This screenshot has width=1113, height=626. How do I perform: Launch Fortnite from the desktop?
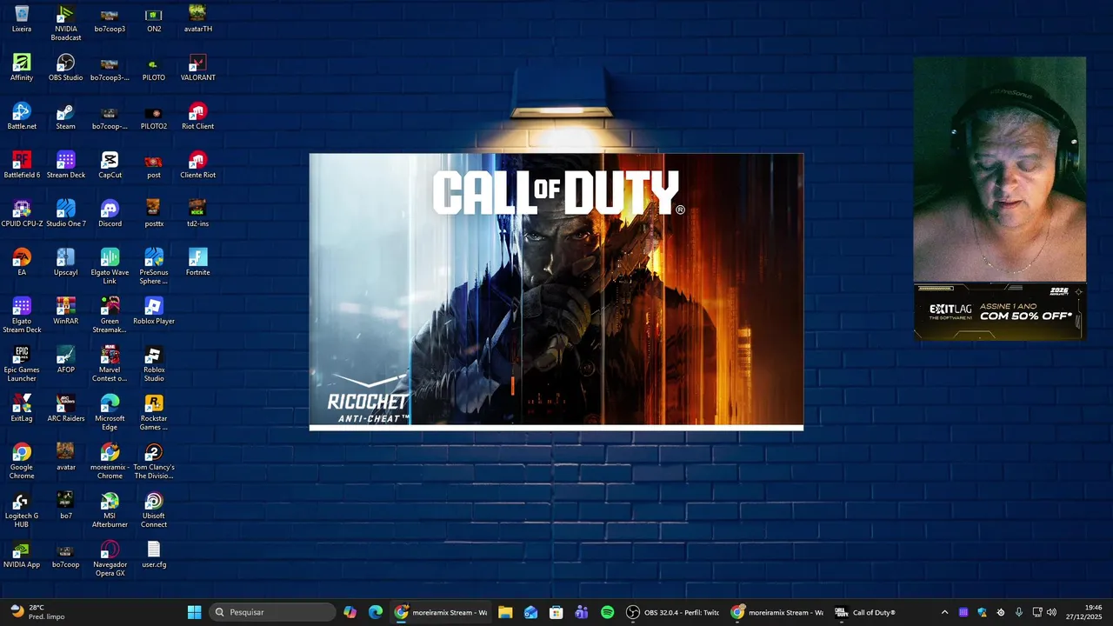tap(198, 263)
